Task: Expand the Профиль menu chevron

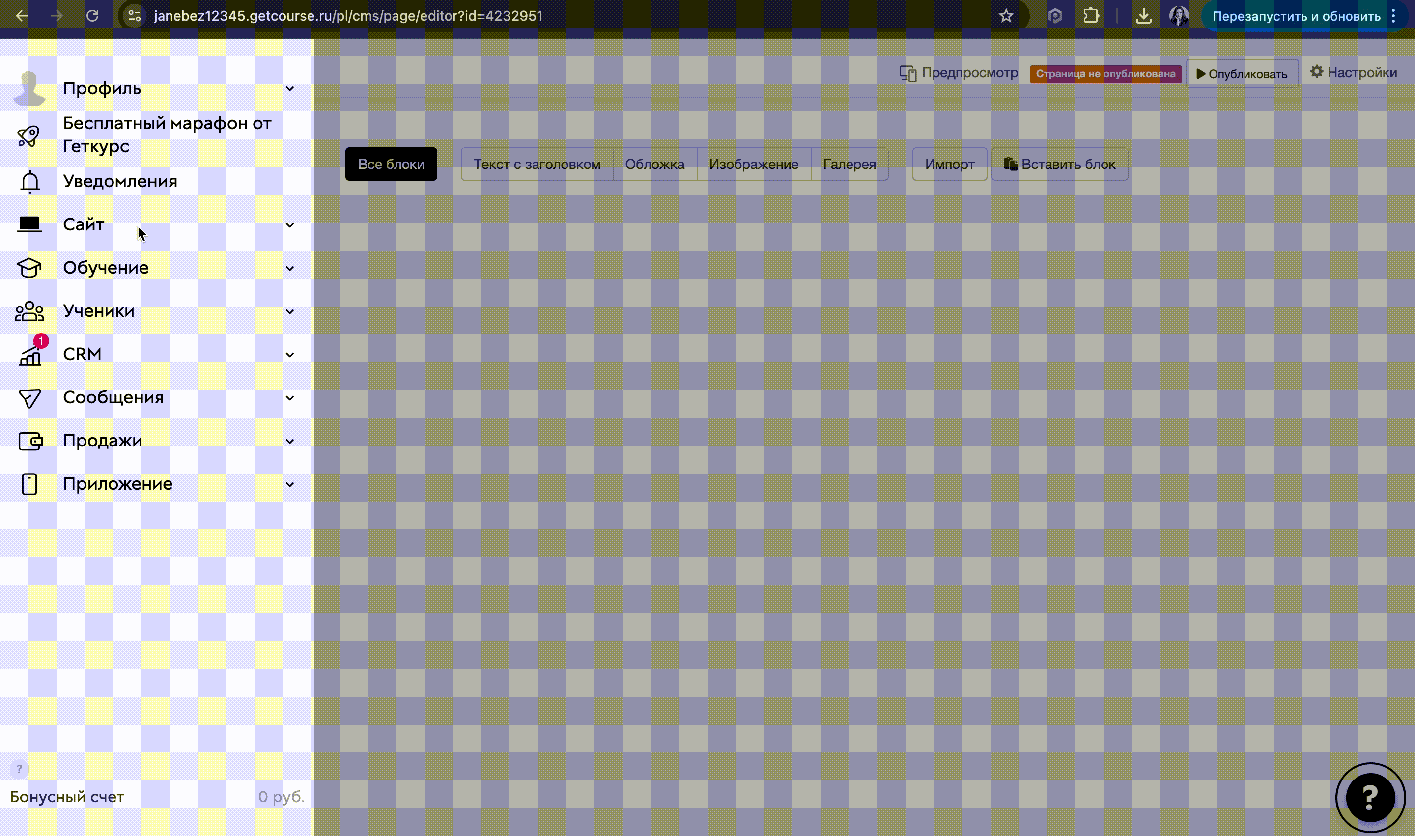Action: coord(290,89)
